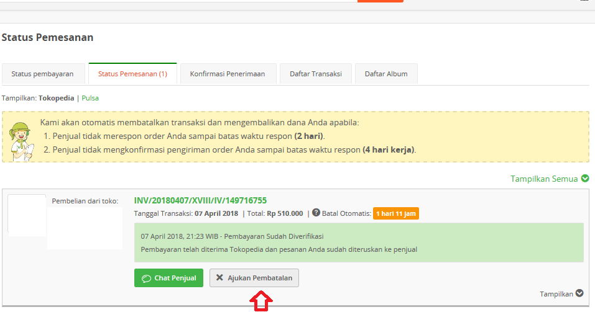The image size is (595, 312).
Task: Click the 'Status Pemesanan' page heading
Action: pyautogui.click(x=47, y=37)
